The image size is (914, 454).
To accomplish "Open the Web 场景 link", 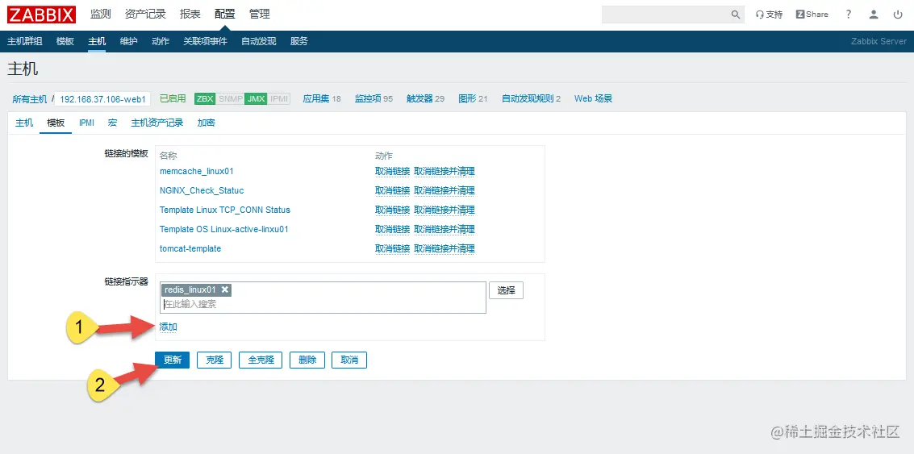I will coord(593,99).
